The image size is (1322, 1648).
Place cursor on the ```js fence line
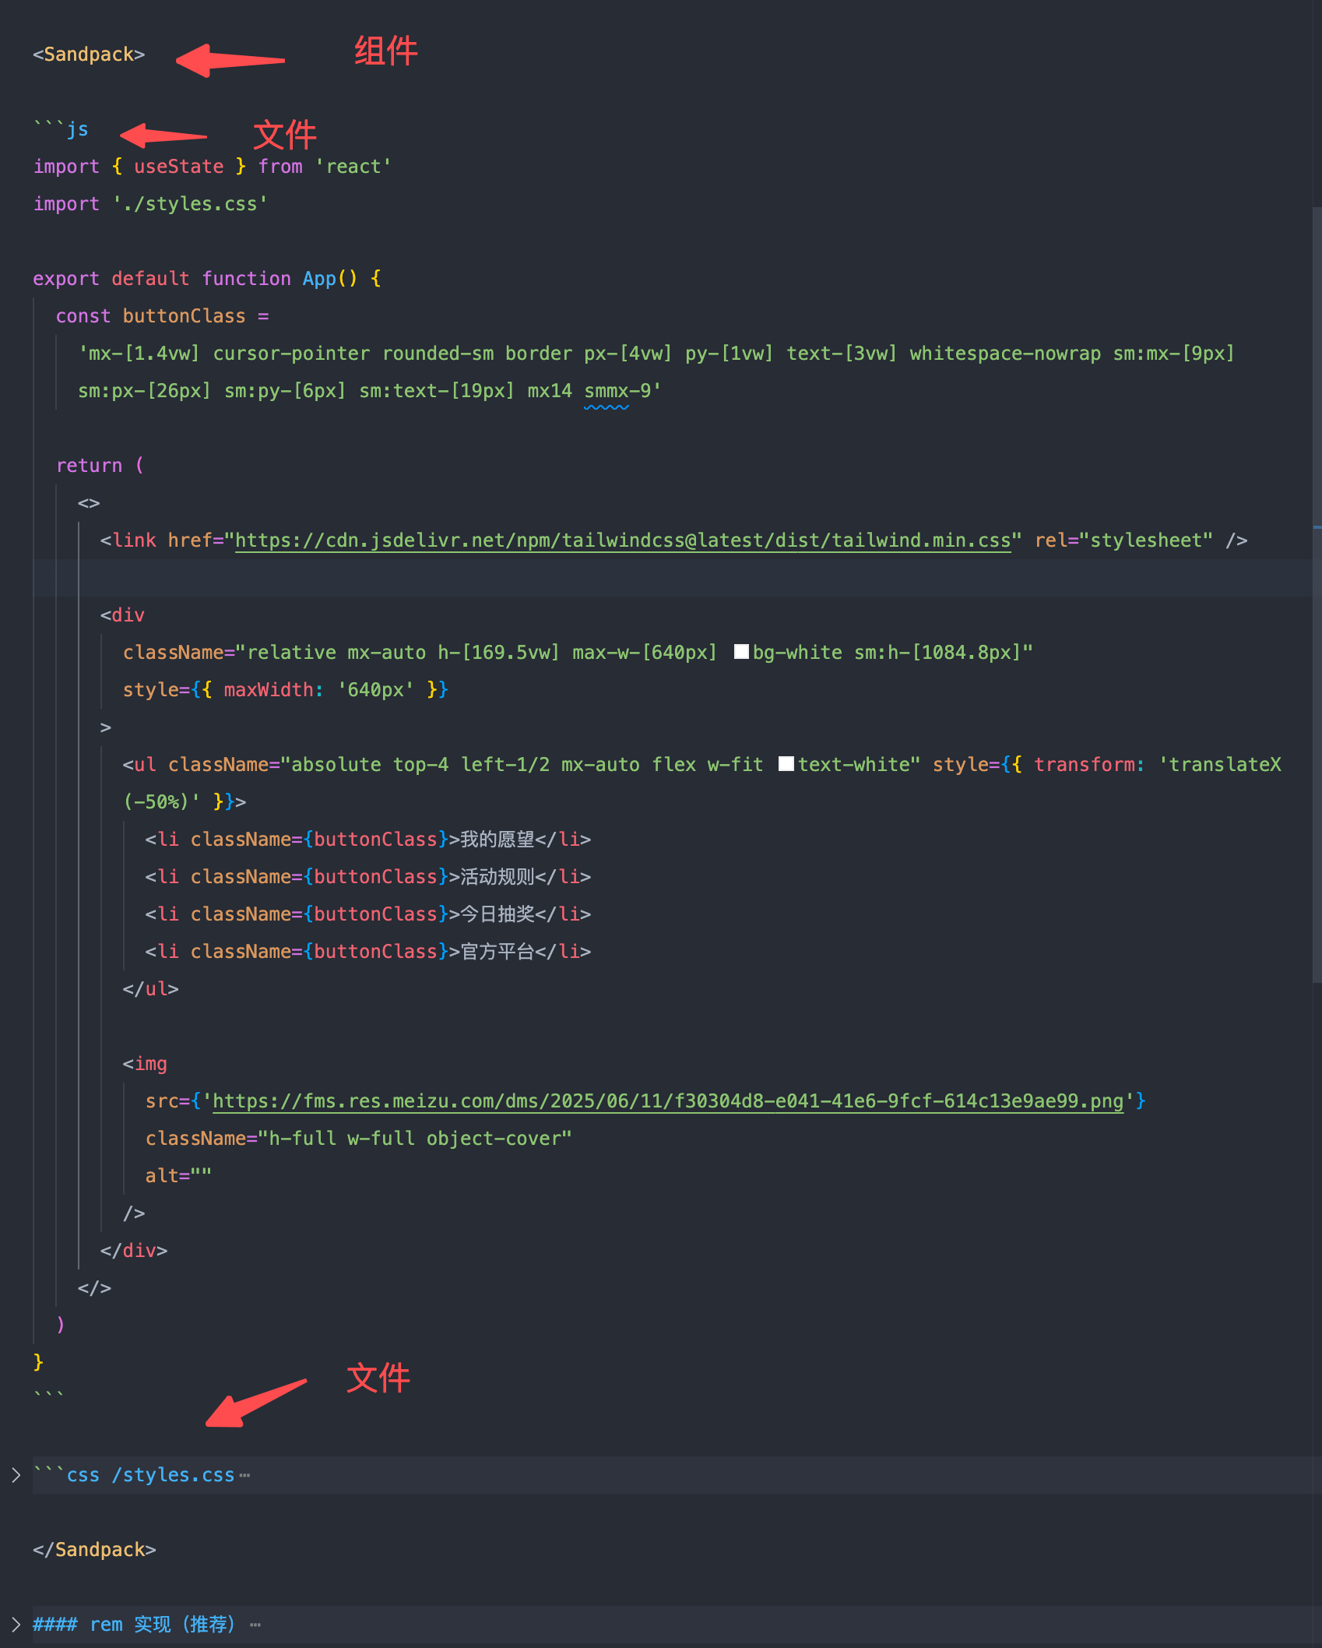click(x=61, y=129)
